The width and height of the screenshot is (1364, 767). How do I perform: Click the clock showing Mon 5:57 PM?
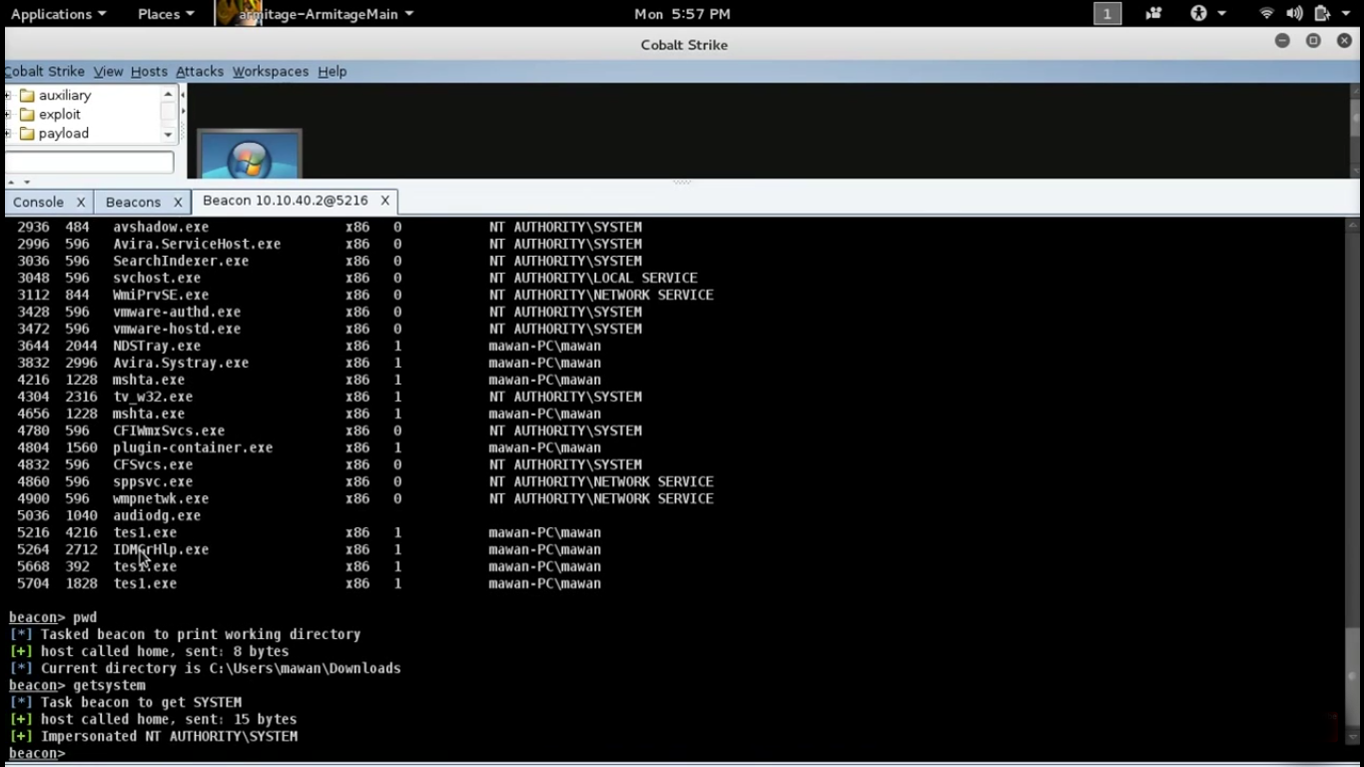[x=682, y=14]
